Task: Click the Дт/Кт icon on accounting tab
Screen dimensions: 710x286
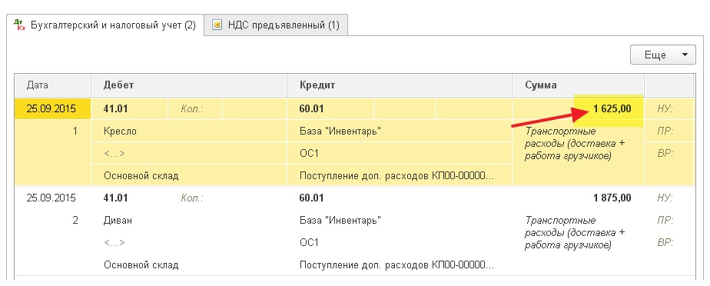Action: [x=19, y=25]
